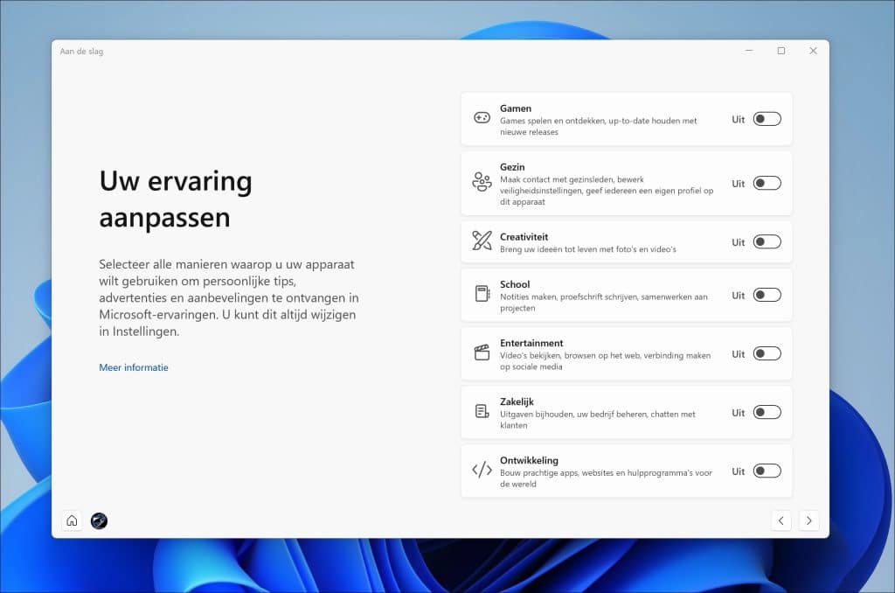Open the Meer informatie link

coord(134,367)
